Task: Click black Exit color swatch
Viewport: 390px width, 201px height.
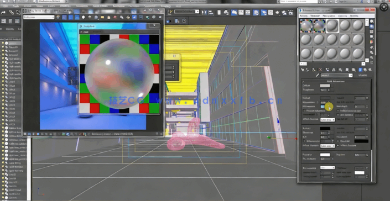Action: (361, 141)
